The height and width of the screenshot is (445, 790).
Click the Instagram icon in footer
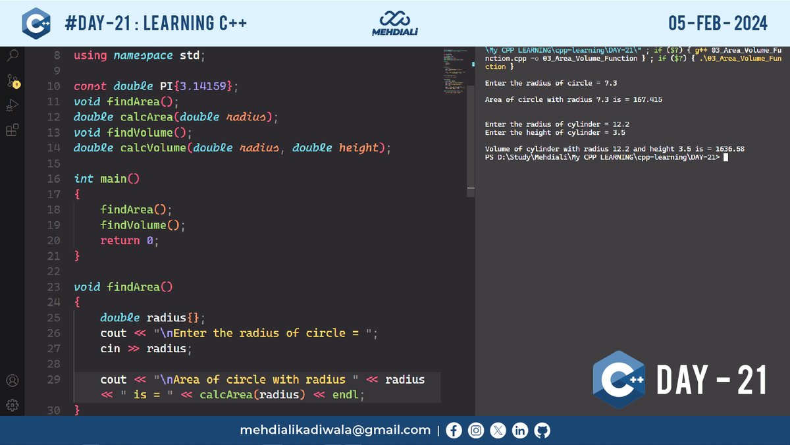(x=476, y=431)
